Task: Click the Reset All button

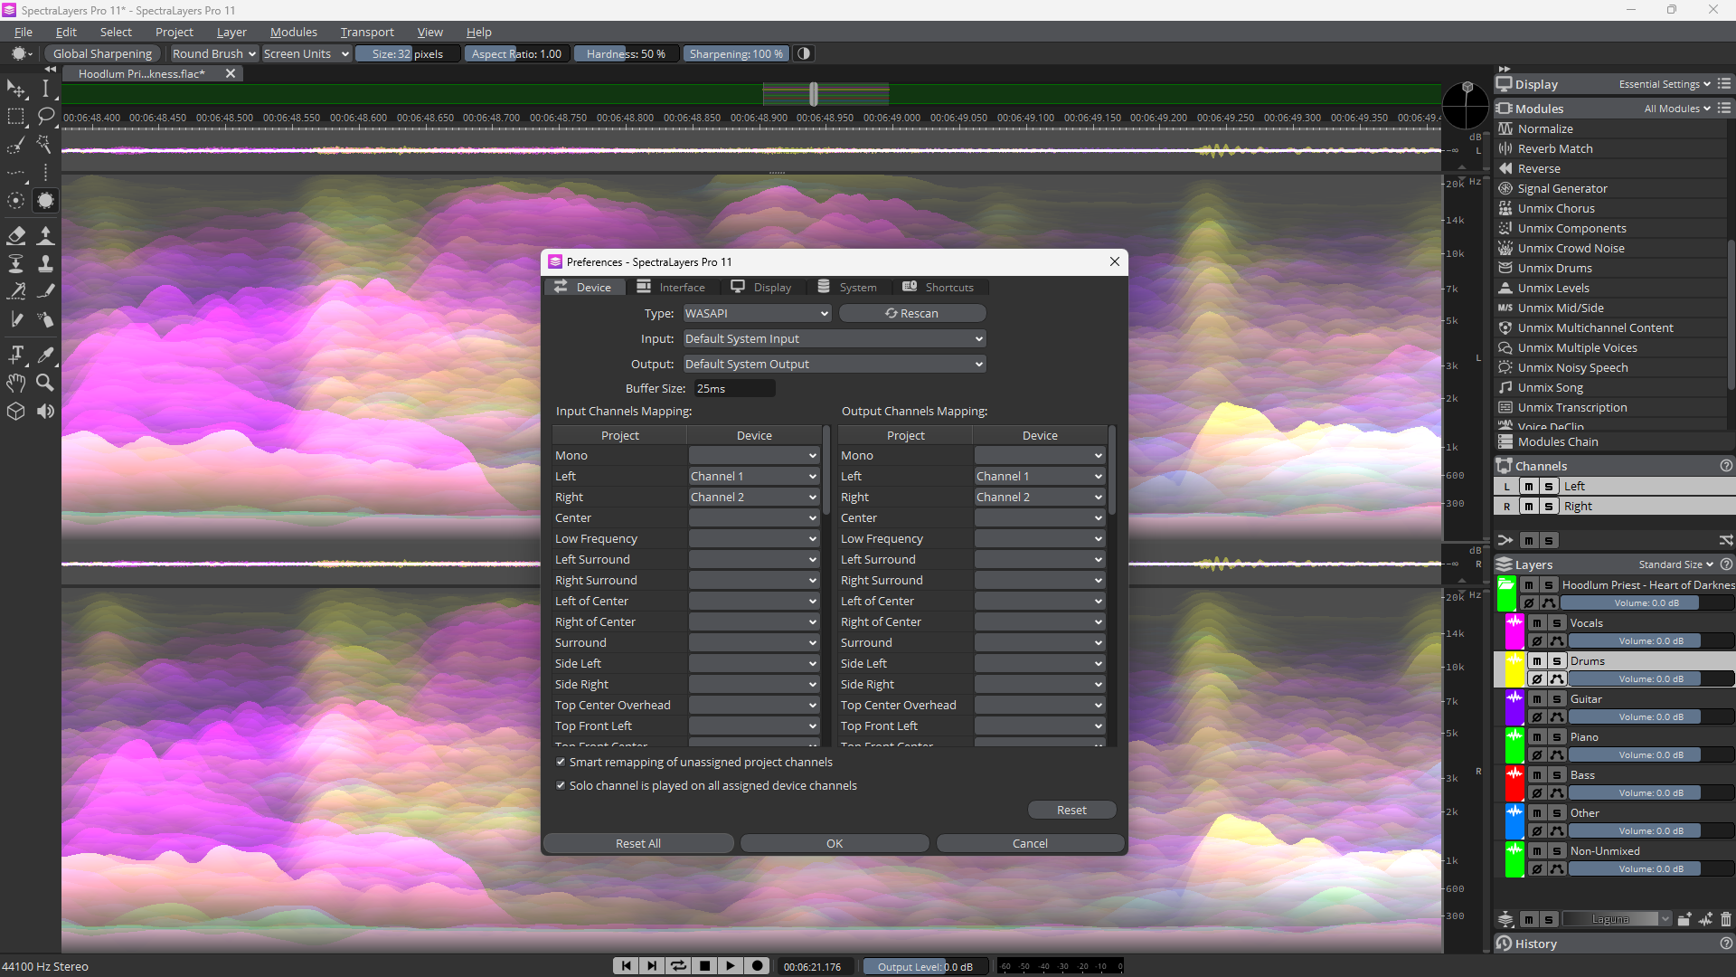Action: pyautogui.click(x=638, y=843)
